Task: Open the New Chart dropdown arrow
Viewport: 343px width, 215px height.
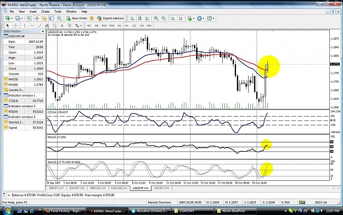Action: coord(12,18)
